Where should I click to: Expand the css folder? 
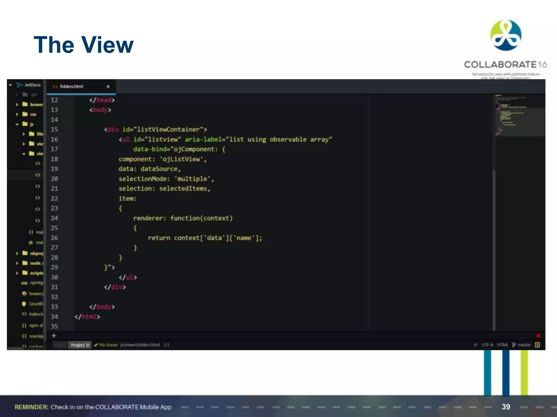click(17, 114)
